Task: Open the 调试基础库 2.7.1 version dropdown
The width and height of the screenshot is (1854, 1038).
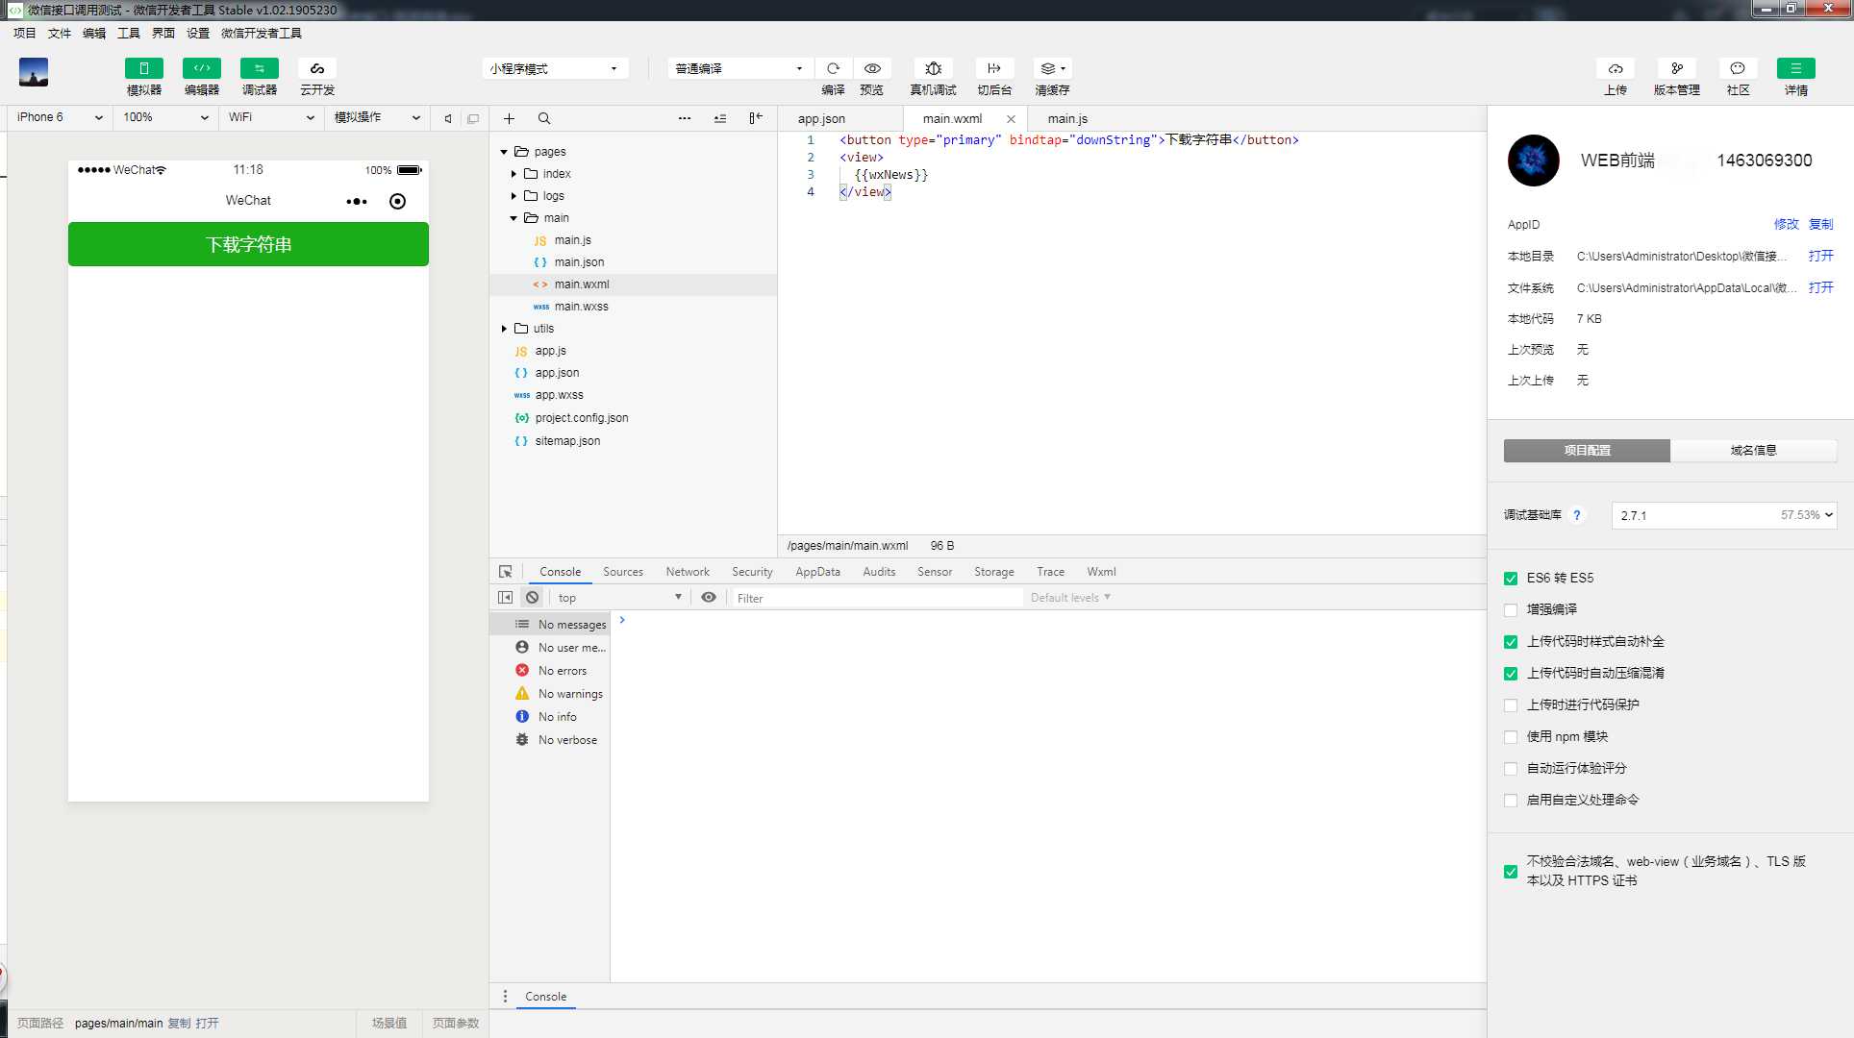Action: (x=1724, y=515)
